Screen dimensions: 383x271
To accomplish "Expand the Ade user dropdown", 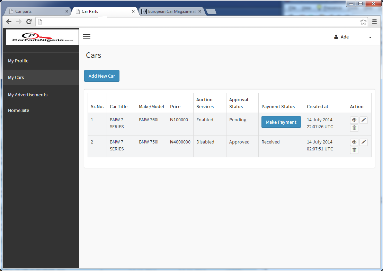I will [353, 37].
